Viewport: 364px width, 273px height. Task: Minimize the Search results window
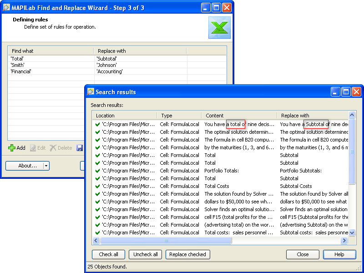click(x=335, y=92)
